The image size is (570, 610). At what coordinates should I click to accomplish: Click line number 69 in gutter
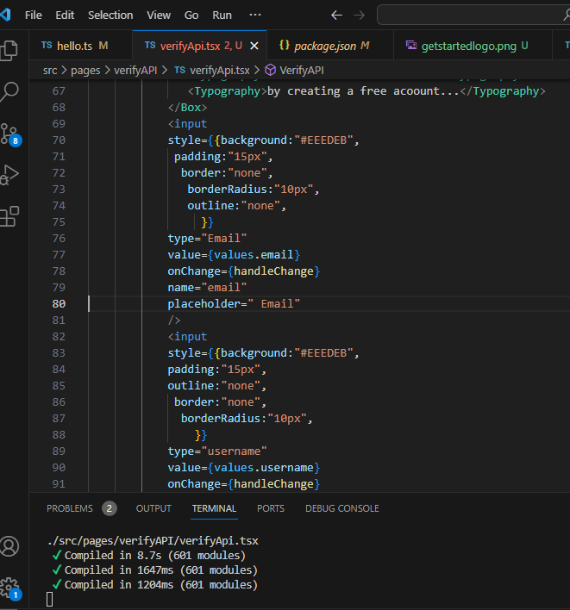point(59,124)
